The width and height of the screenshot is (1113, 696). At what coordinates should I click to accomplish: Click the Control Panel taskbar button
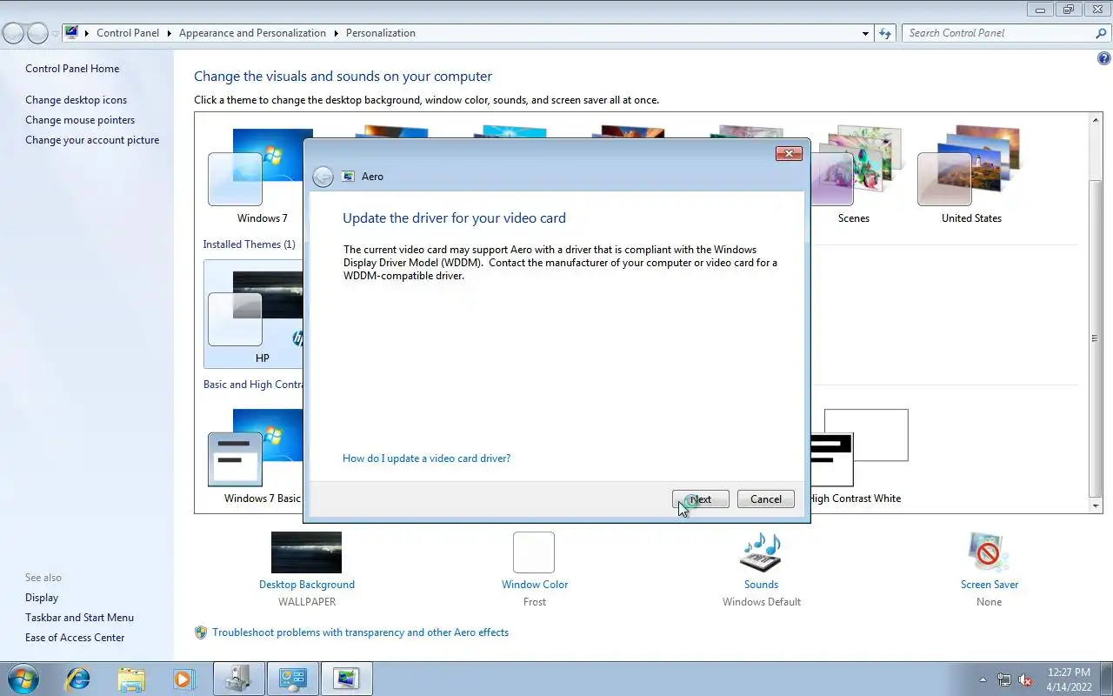tap(292, 679)
